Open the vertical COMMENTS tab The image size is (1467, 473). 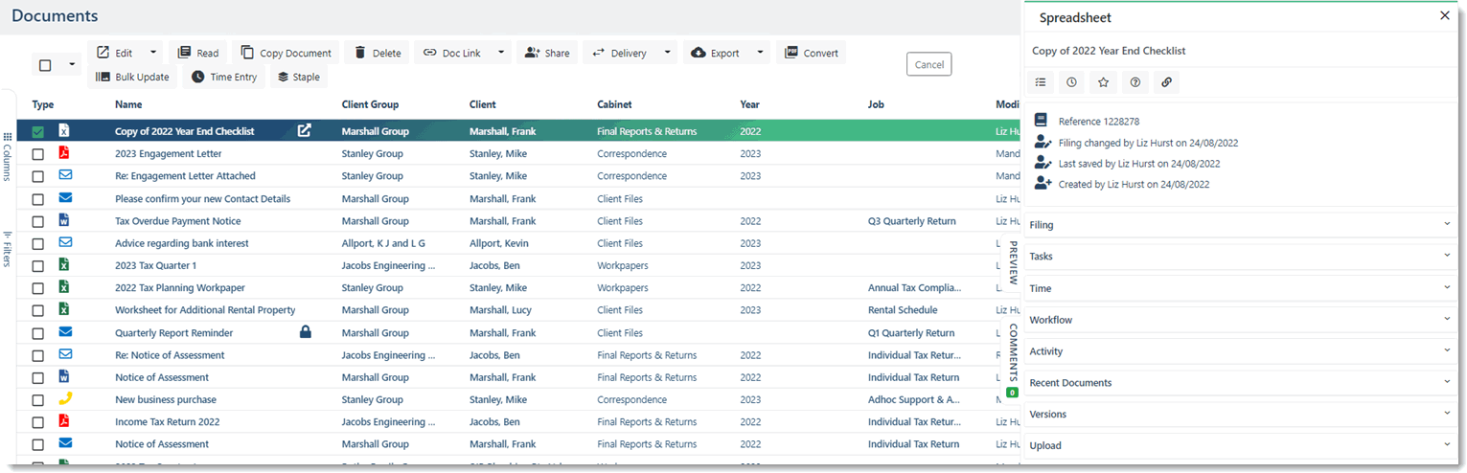[1013, 352]
